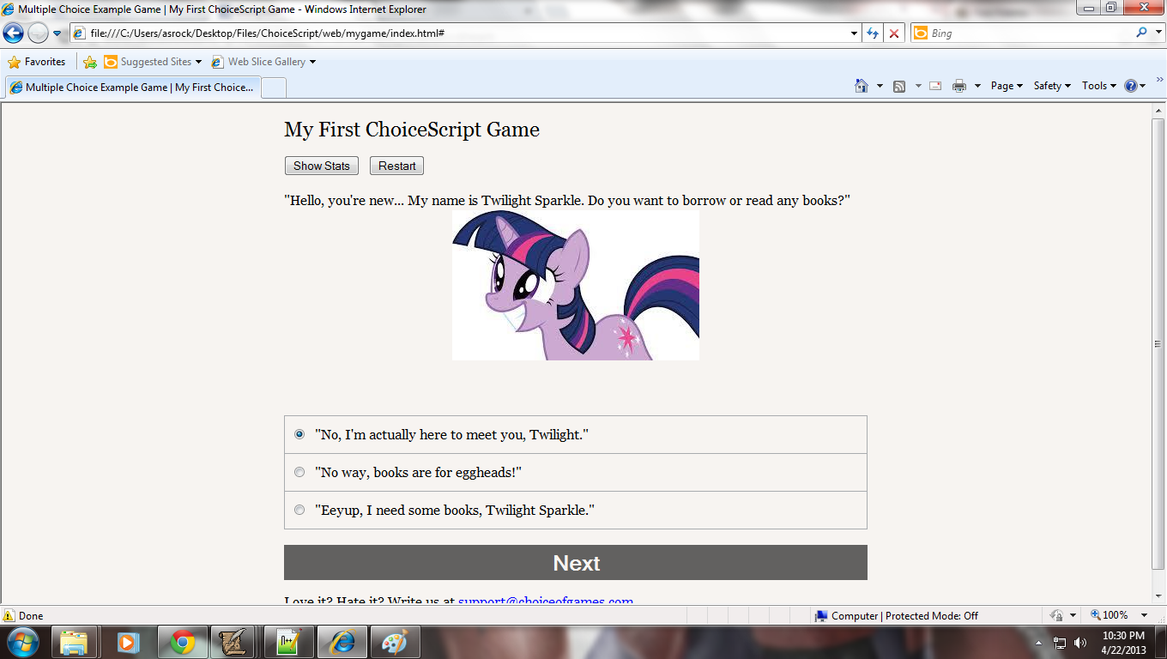Viewport: 1167px width, 659px height.
Task: Click the network status tray icon
Action: (x=1060, y=643)
